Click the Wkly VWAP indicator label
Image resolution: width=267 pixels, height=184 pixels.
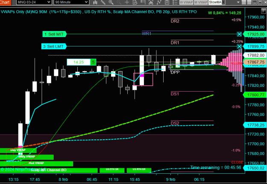pos(27,157)
